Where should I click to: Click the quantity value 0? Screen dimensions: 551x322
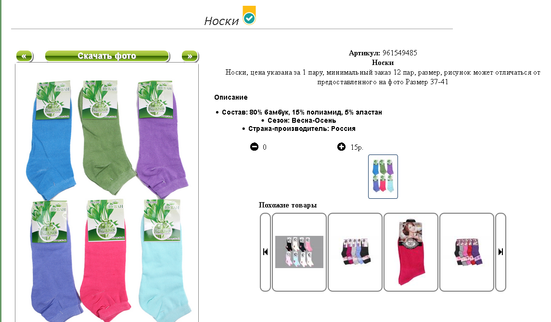coord(265,147)
